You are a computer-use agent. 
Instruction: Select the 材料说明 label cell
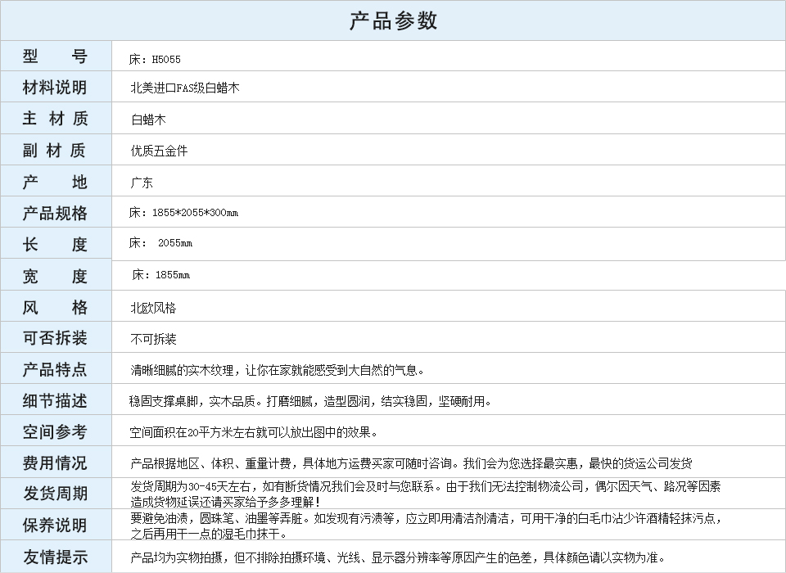click(55, 88)
